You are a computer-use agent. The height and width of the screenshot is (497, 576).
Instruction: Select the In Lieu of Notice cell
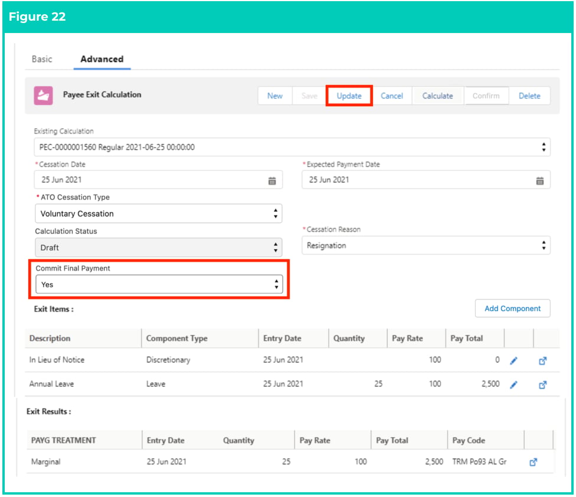(x=57, y=360)
